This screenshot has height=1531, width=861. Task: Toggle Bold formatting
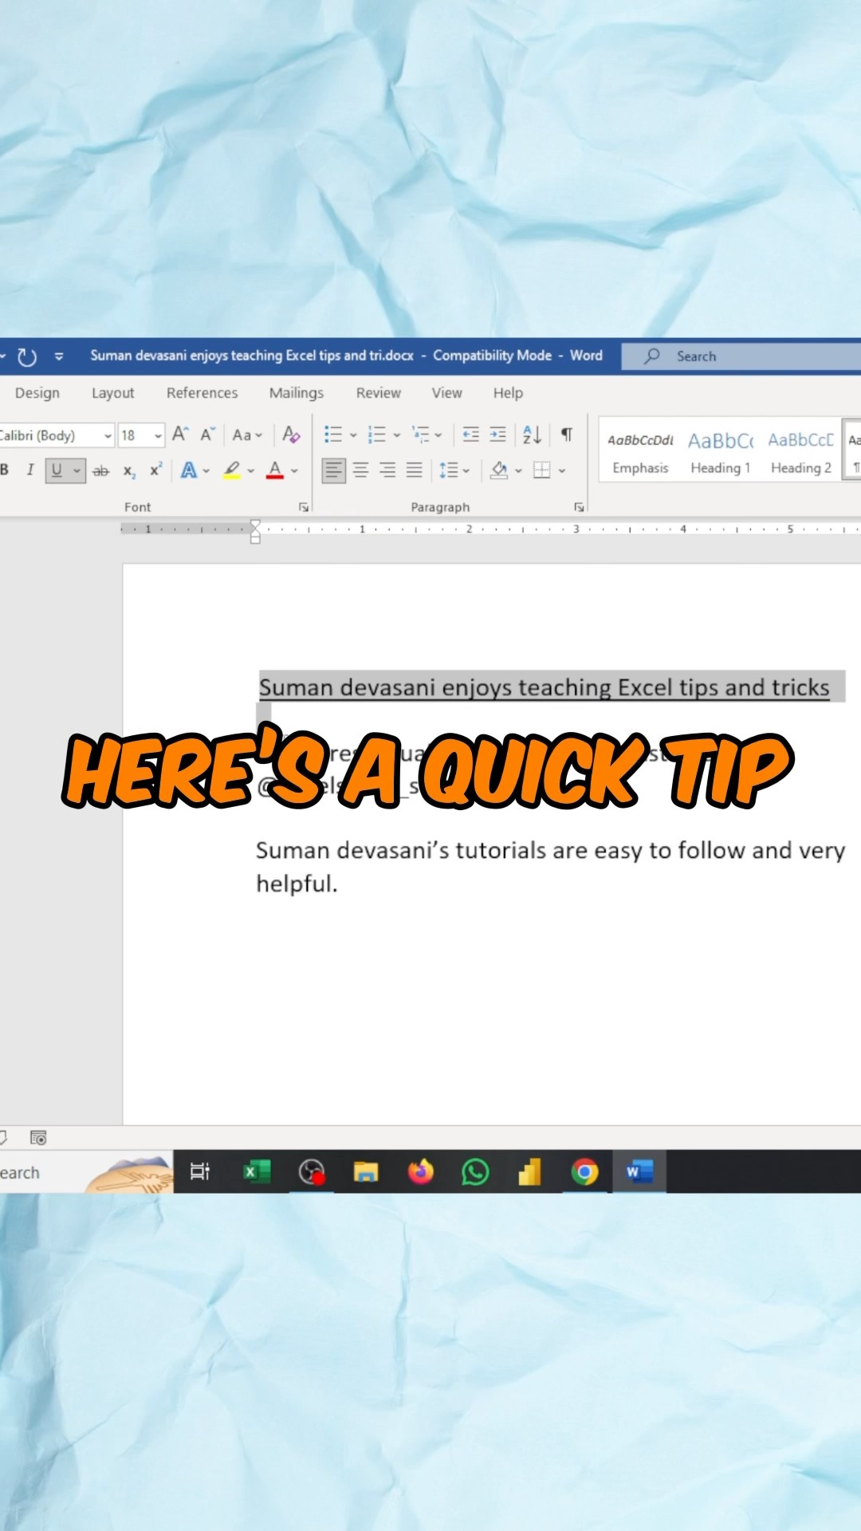click(5, 470)
